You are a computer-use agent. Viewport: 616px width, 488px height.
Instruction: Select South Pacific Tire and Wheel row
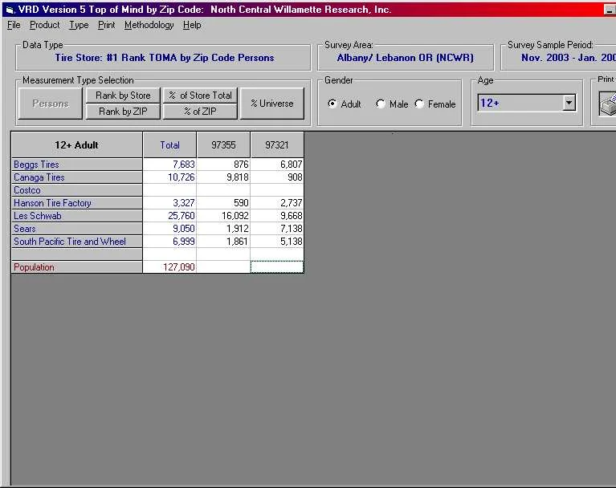[x=76, y=242]
